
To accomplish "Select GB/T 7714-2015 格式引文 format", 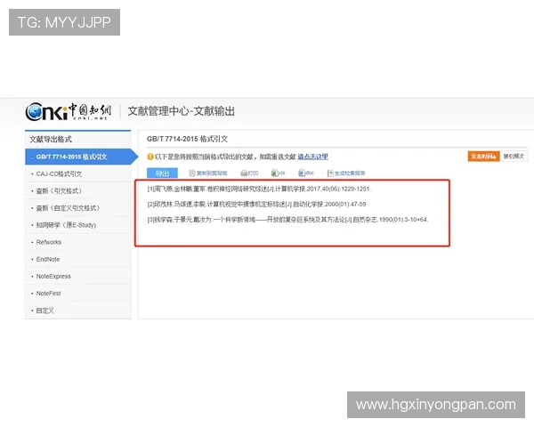I will (x=79, y=157).
